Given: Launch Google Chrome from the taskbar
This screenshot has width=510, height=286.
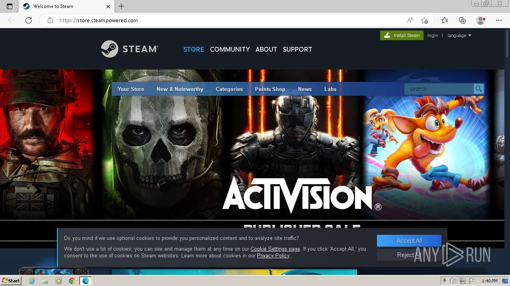Looking at the screenshot, I should coord(72,281).
